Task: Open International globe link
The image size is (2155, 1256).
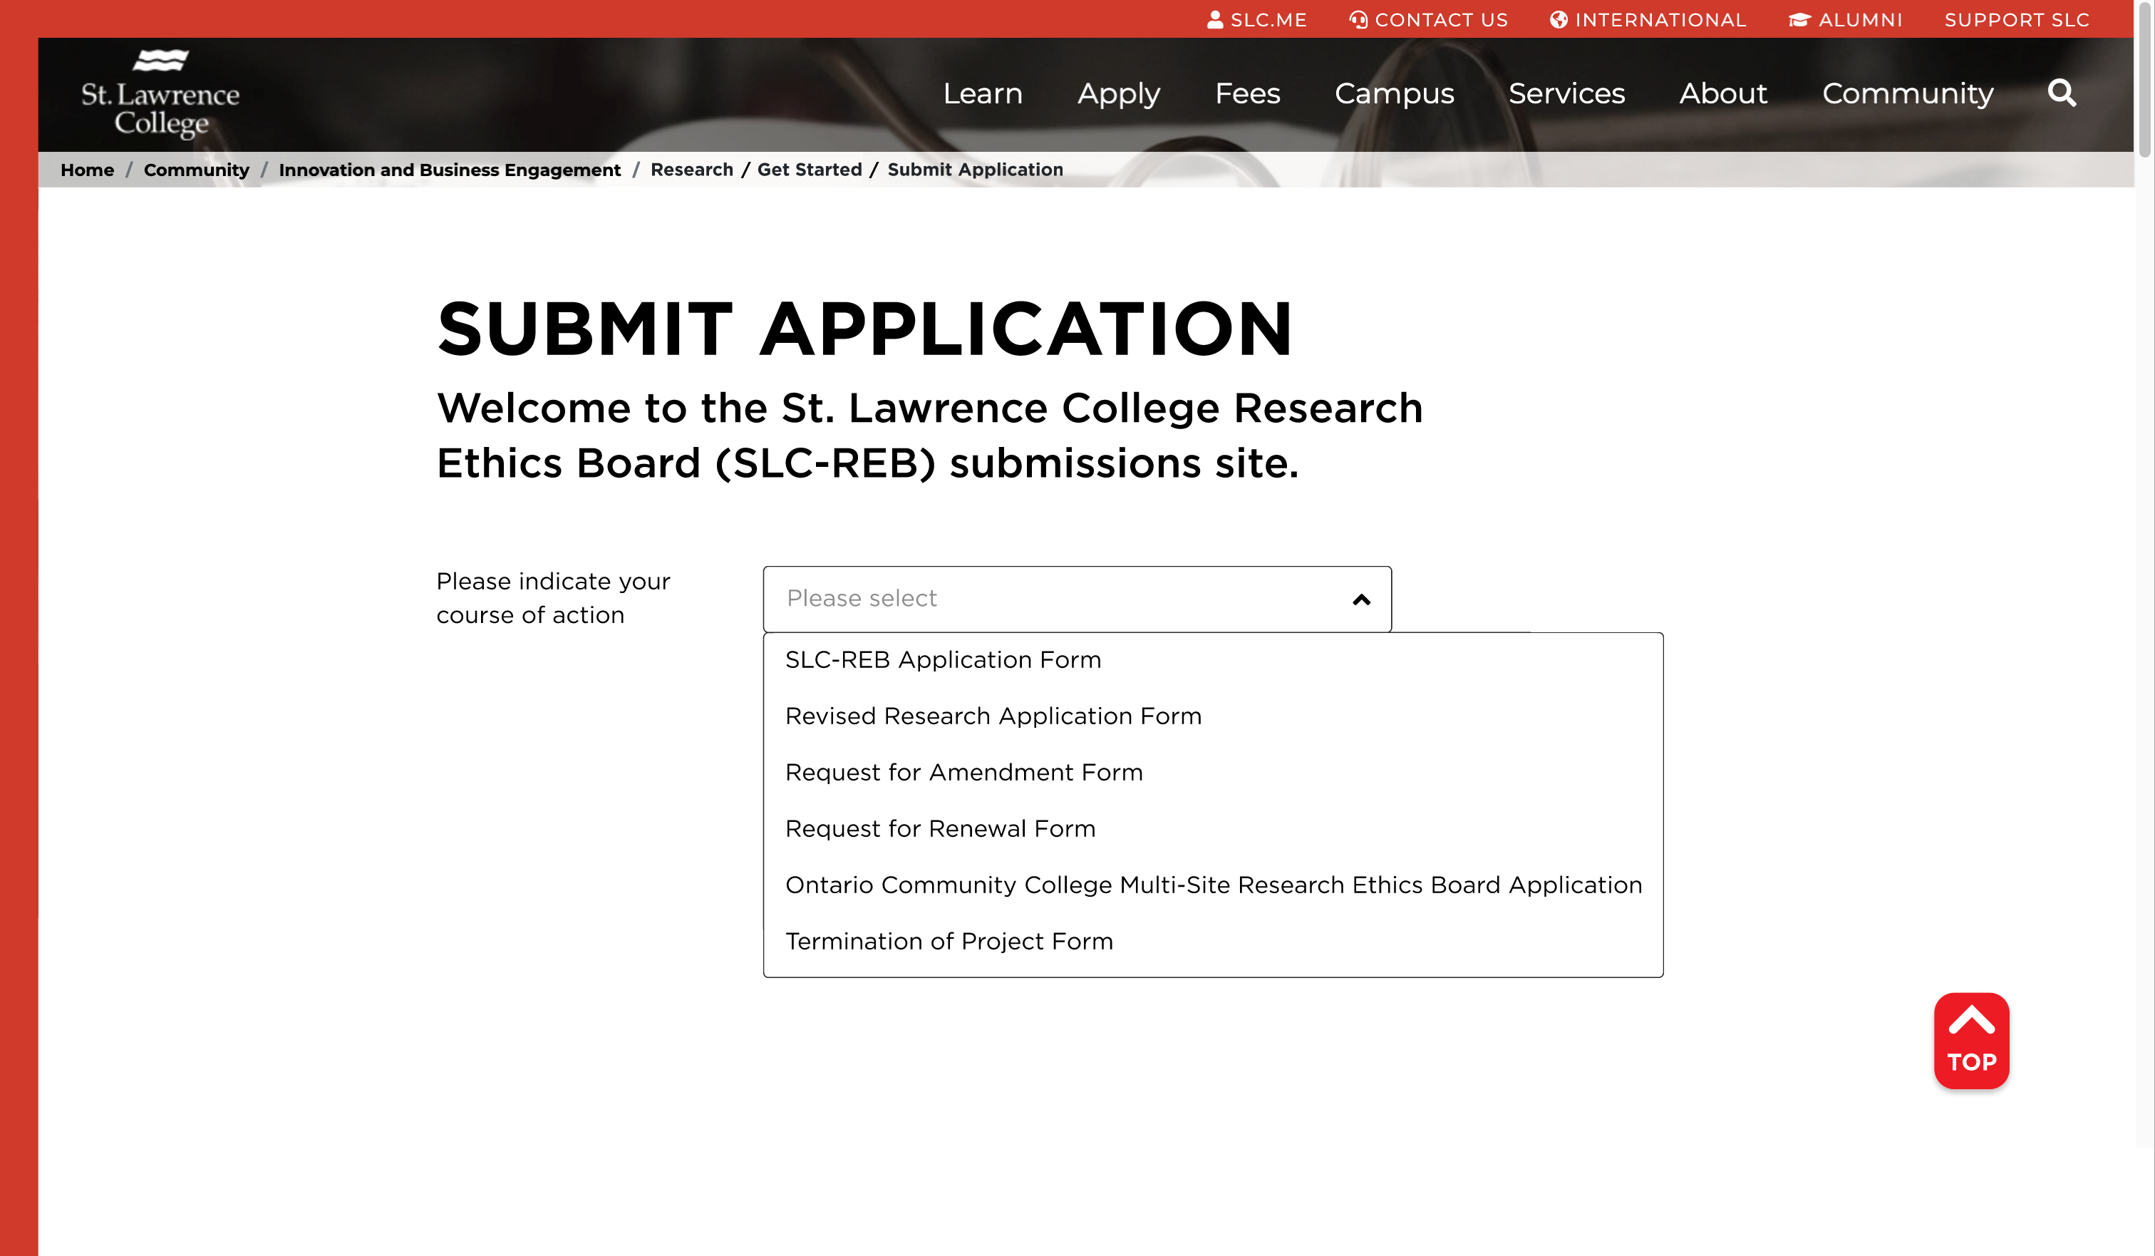Action: point(1647,20)
